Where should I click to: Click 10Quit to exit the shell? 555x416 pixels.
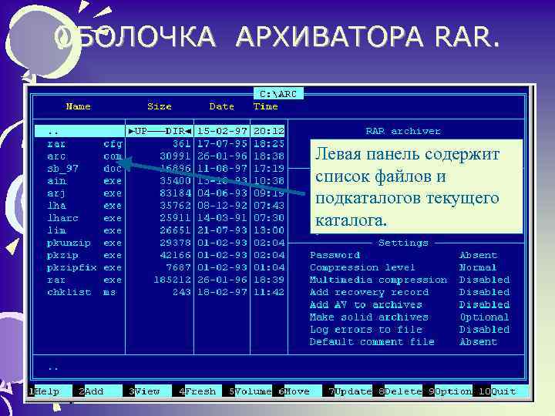coord(499,391)
